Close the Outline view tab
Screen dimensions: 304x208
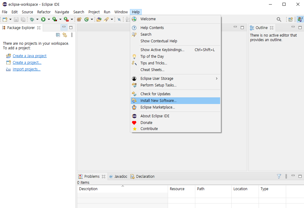(x=272, y=28)
